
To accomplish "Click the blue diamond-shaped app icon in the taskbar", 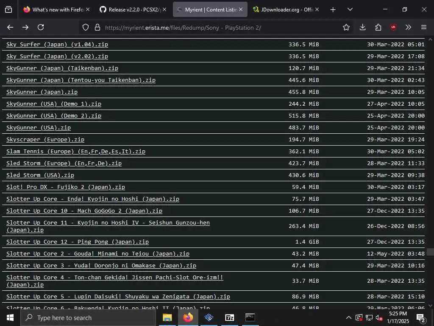I will coord(209,318).
